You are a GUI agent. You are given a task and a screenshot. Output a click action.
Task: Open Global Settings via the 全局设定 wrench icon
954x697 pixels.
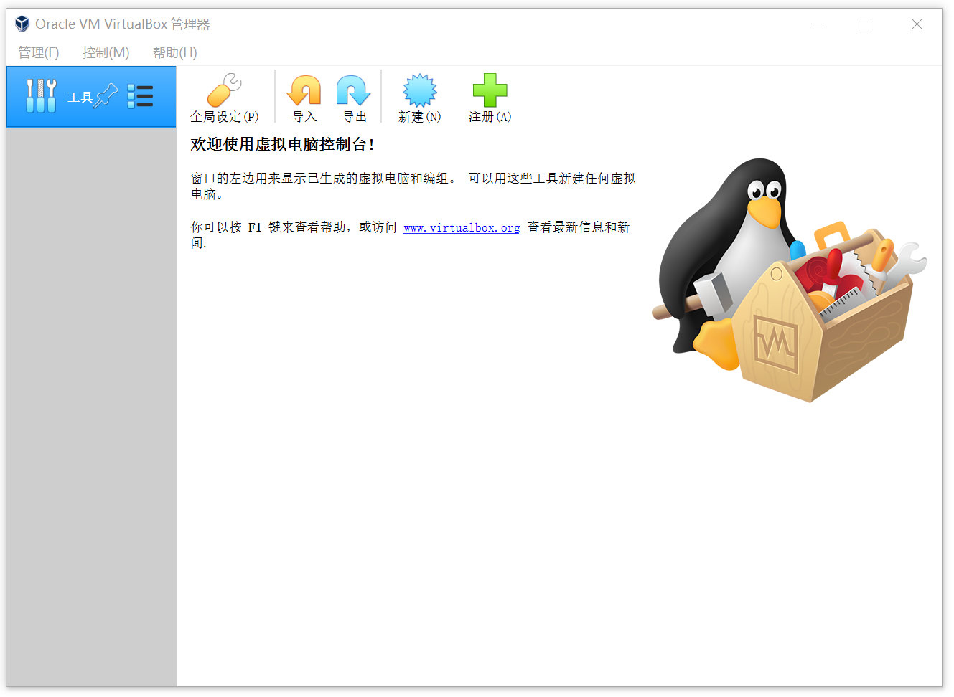[x=225, y=89]
